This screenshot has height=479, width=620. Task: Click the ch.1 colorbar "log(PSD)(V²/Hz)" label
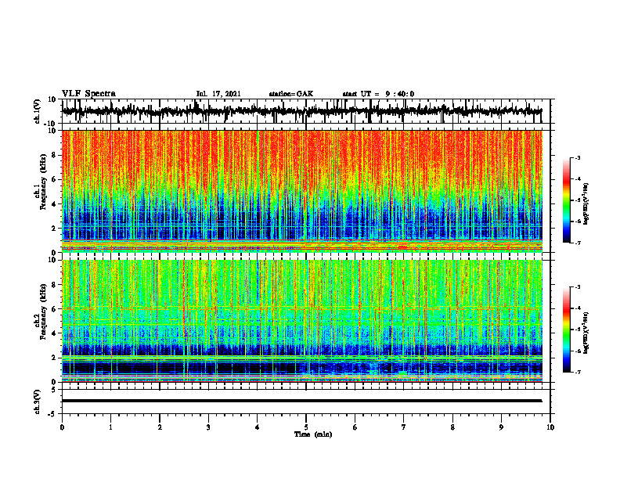click(x=586, y=204)
